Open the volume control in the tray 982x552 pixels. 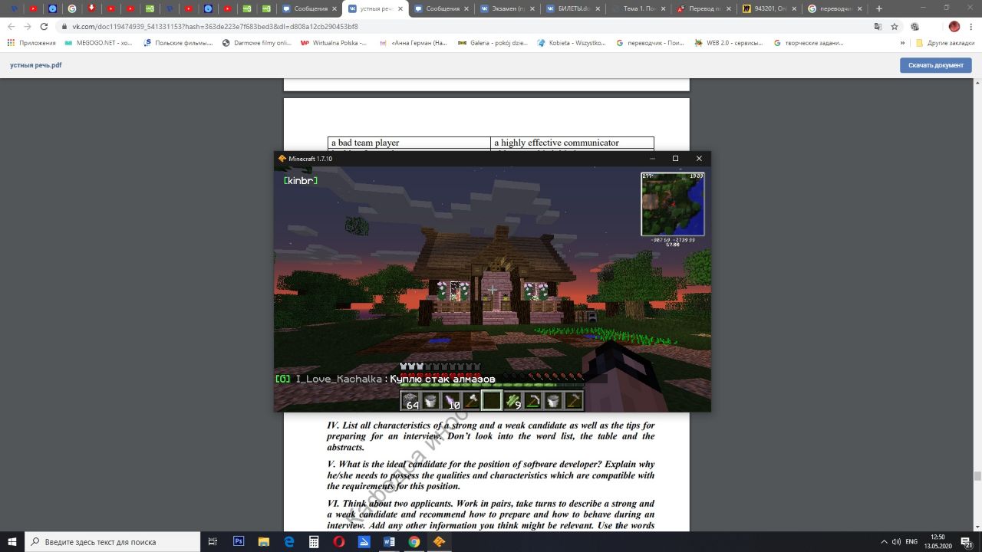click(896, 541)
